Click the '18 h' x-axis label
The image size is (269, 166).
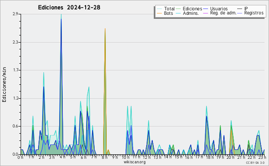tap(210, 157)
